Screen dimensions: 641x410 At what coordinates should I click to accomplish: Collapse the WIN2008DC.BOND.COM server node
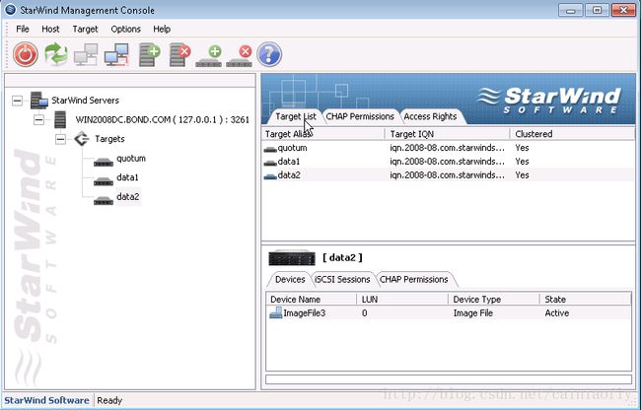click(x=38, y=119)
